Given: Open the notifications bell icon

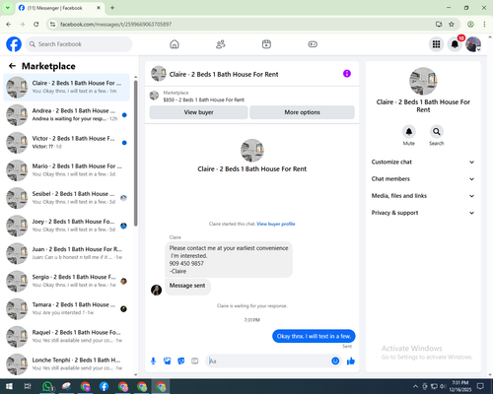Looking at the screenshot, I should pos(455,44).
